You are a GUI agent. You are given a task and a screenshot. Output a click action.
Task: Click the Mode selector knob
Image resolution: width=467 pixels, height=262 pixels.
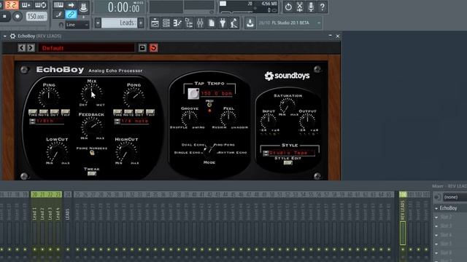pos(209,151)
